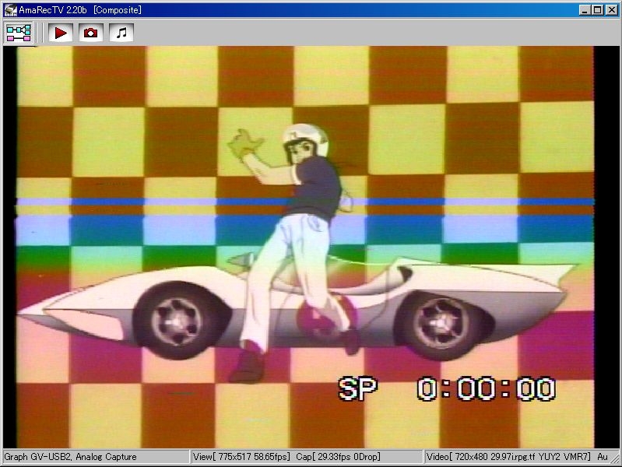Take a snapshot with the camera icon

[91, 33]
